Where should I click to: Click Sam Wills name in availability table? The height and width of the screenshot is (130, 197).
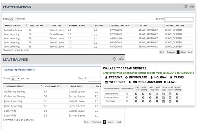pyautogui.click(x=110, y=101)
